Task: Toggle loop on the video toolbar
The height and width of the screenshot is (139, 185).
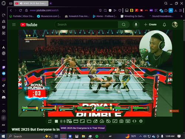Action: [x=50, y=121]
